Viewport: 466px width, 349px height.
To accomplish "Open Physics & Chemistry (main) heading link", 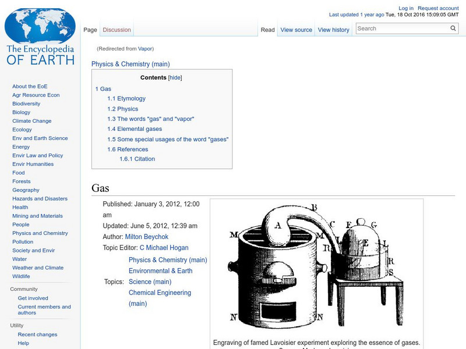I will click(130, 64).
